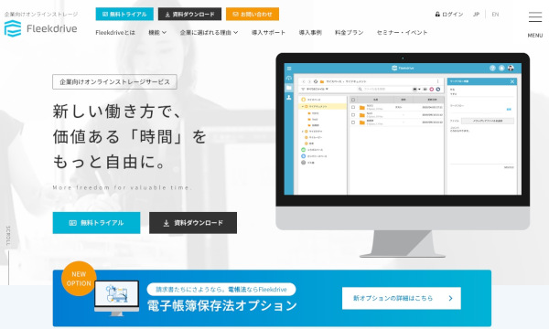Screen dimensions: 549x329
Task: Click the computer illustration in the banner
Action: (x=116, y=298)
